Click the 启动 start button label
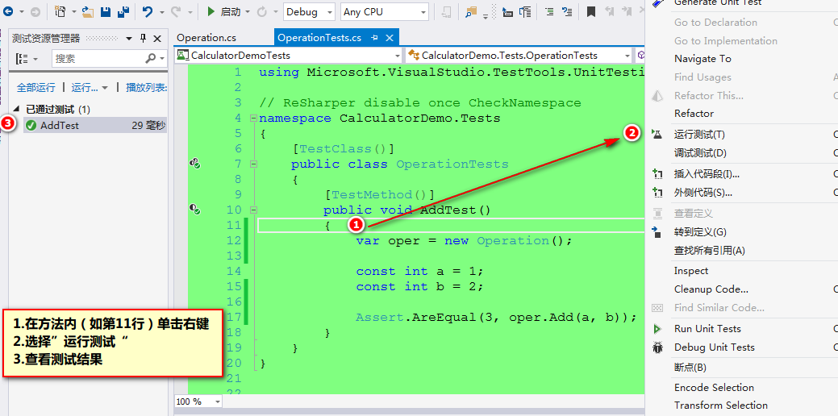The height and width of the screenshot is (416, 838). [231, 11]
